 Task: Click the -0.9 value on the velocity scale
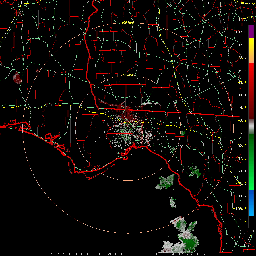tap(242, 121)
